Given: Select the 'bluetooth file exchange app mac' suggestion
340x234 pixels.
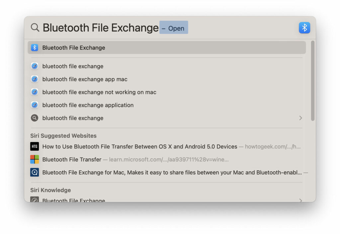Looking at the screenshot, I should pyautogui.click(x=84, y=79).
